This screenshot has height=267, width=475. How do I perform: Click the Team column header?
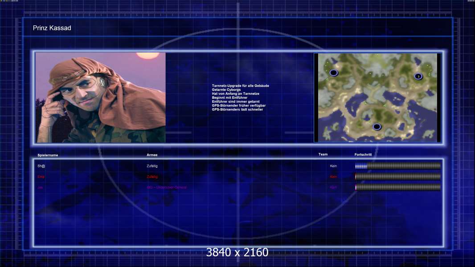[x=323, y=154]
